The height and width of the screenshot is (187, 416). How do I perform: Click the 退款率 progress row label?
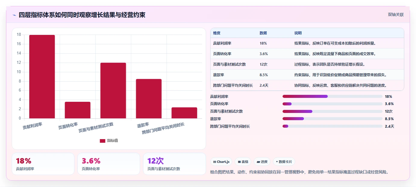coord(216,119)
